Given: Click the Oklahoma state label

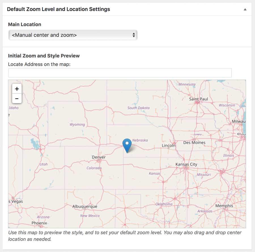Looking at the screenshot, I should [x=164, y=204].
